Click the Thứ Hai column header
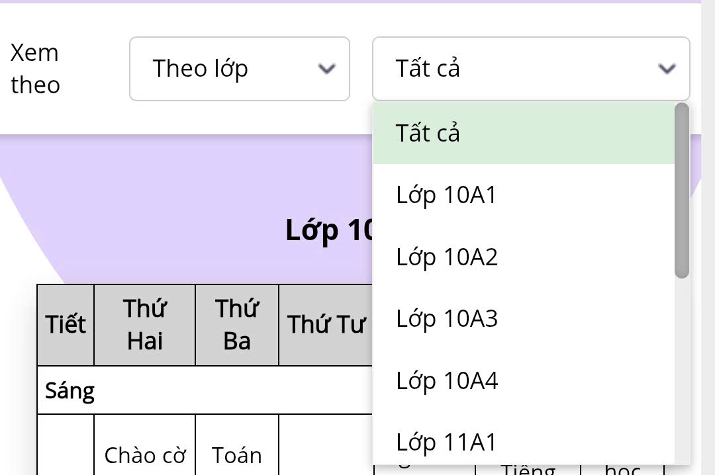This screenshot has height=475, width=715. click(145, 325)
